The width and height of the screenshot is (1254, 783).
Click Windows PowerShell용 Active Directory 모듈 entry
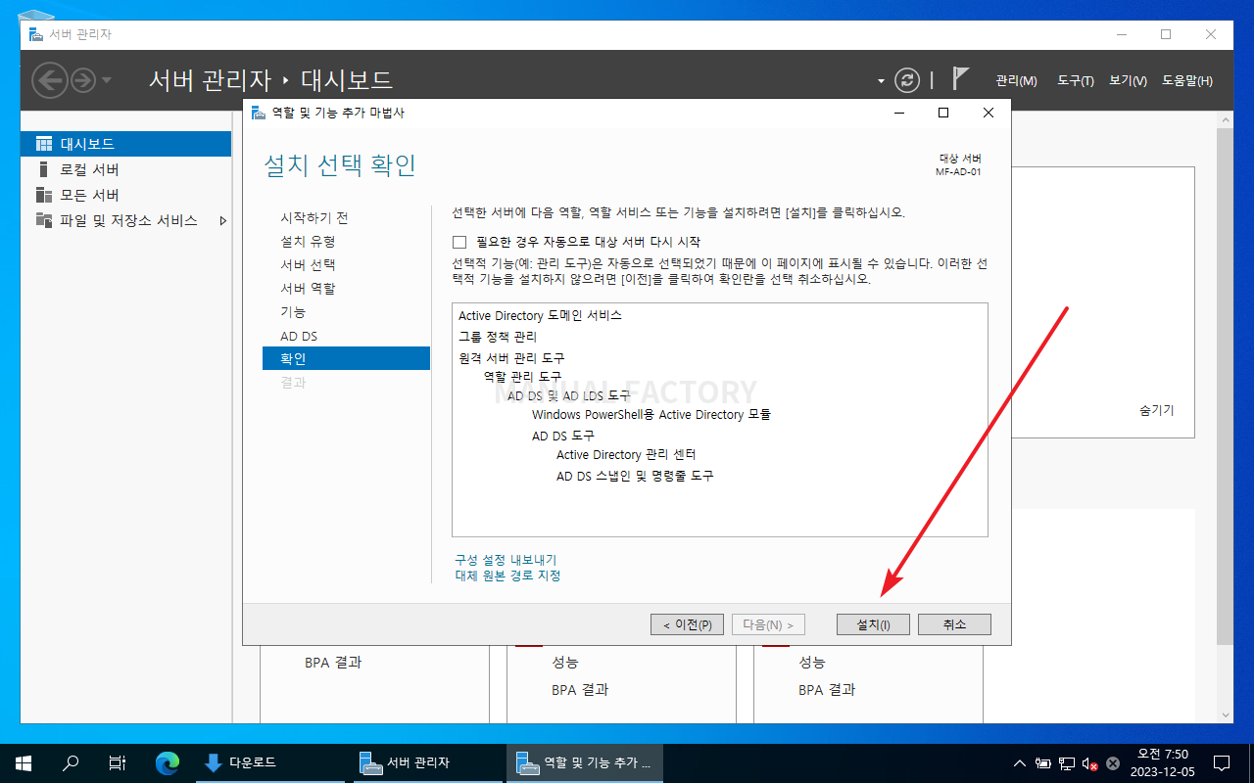pos(651,415)
